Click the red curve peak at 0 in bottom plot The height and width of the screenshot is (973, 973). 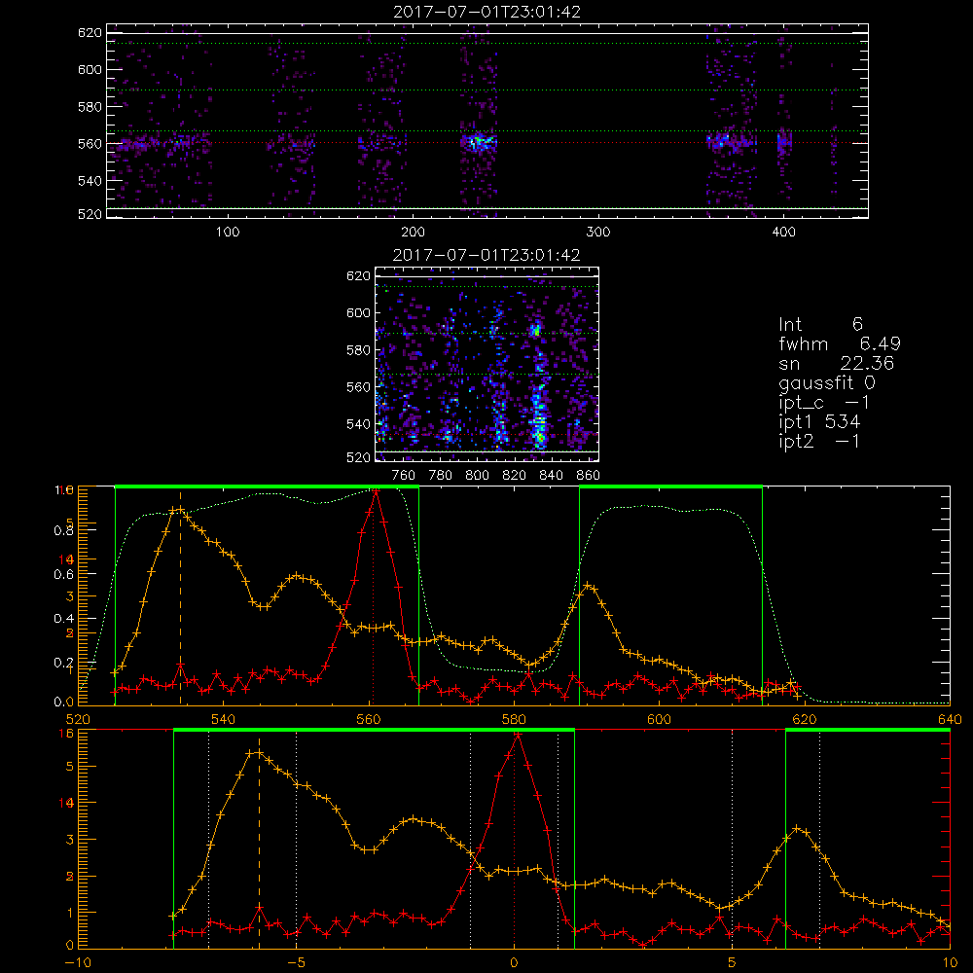point(517,736)
